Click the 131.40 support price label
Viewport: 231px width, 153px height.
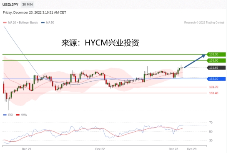click(x=213, y=93)
